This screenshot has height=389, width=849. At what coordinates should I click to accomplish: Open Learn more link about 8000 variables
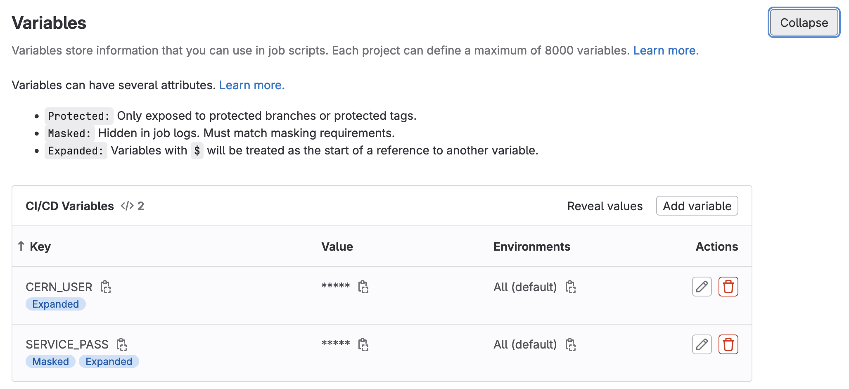click(666, 50)
